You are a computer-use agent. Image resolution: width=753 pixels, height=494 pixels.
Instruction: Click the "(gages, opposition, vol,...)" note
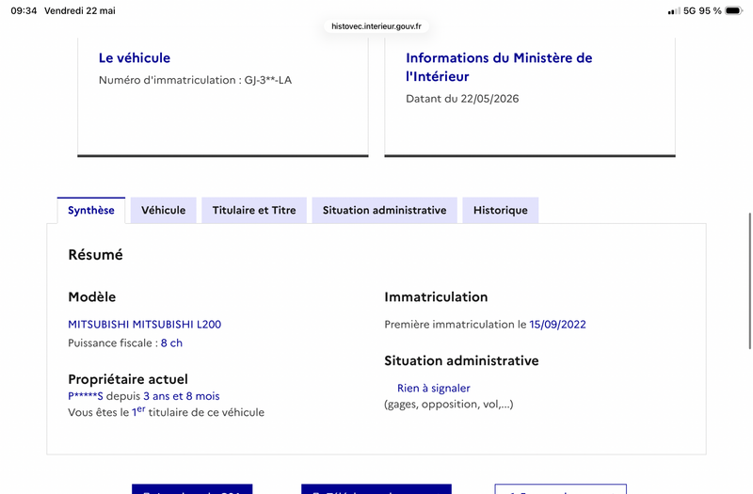click(x=449, y=405)
